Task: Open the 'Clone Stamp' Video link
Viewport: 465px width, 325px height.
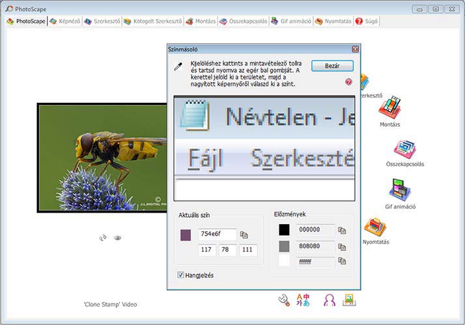Action: pyautogui.click(x=110, y=304)
